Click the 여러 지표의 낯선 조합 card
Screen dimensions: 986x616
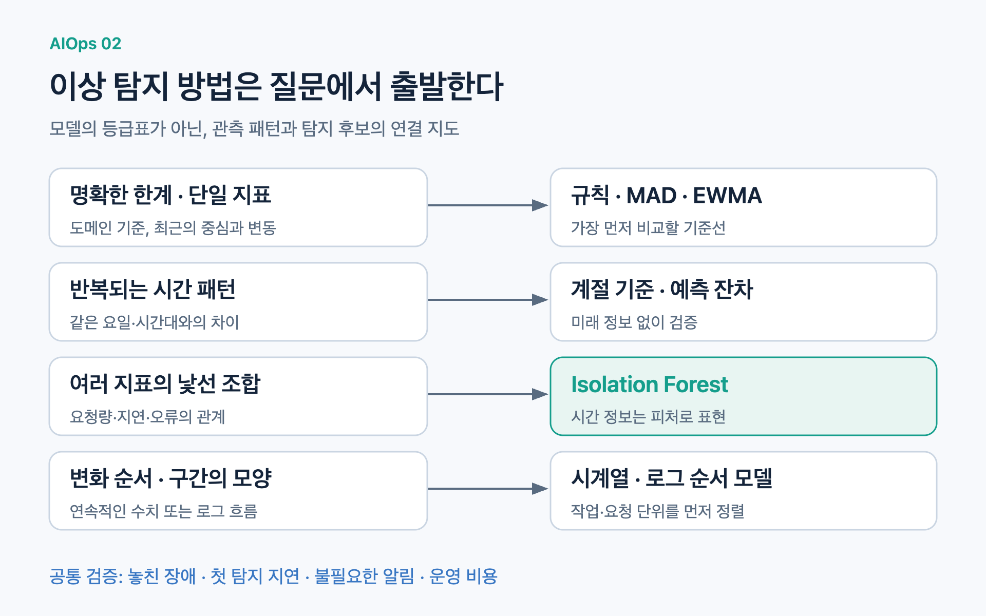(x=238, y=396)
